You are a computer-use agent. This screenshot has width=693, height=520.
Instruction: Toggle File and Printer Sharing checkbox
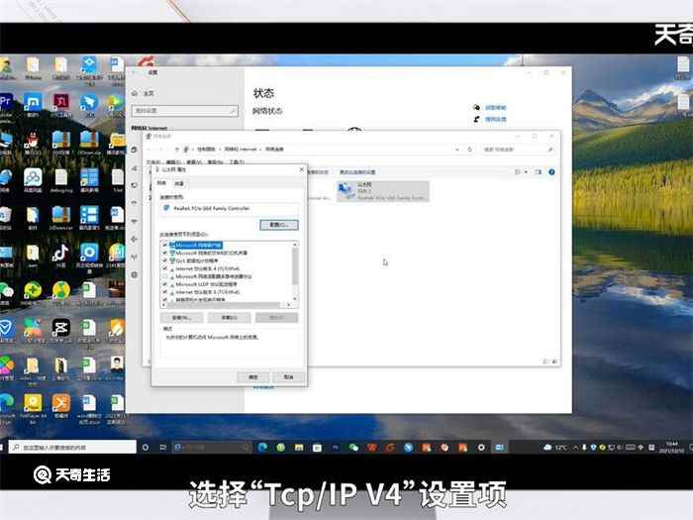click(165, 253)
